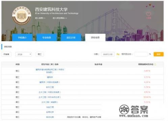The image size is (168, 121).
Task: Click the 科类 column header
Action: (18, 64)
